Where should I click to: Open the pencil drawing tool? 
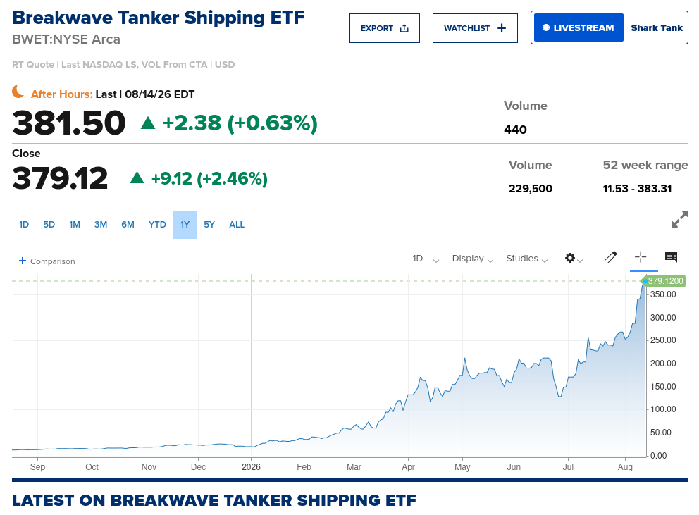click(610, 258)
